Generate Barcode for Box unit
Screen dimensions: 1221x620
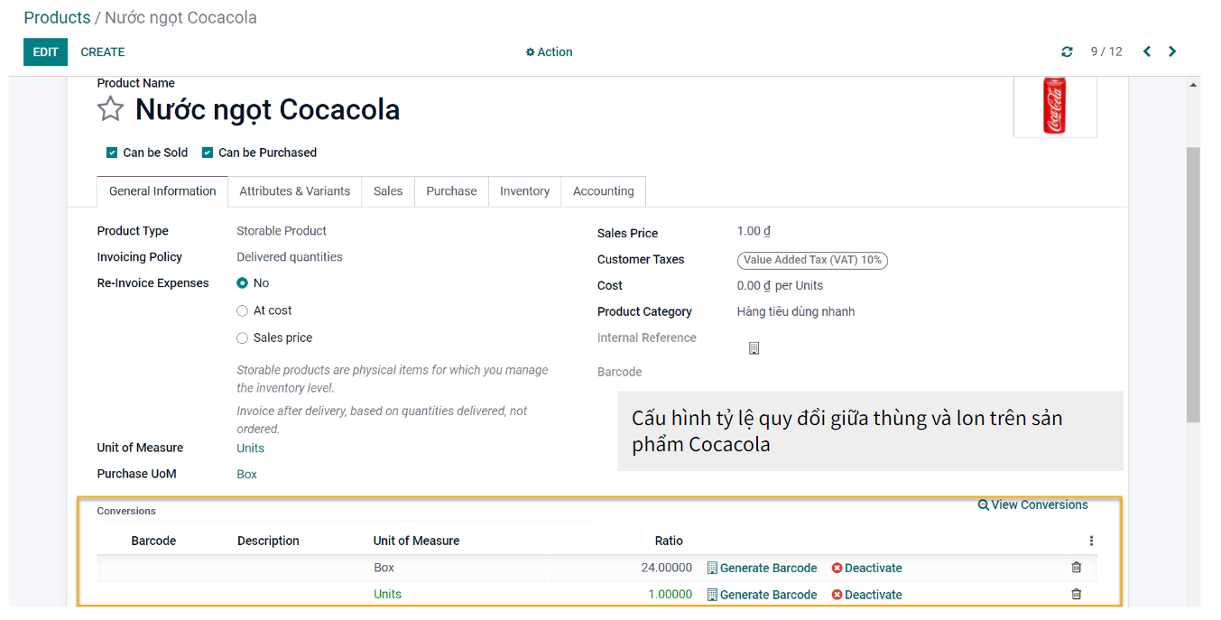click(762, 569)
